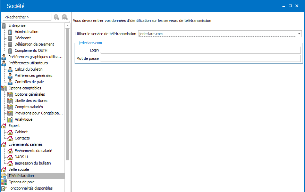
Task: Open Options générales item
Action: pos(30,94)
